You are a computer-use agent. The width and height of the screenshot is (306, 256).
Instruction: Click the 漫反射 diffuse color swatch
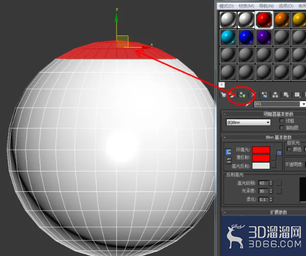(x=261, y=158)
